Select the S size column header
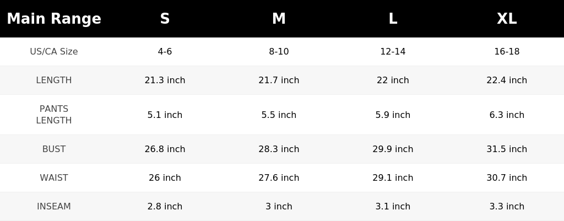Screen dimensions: 564x221 click(x=165, y=19)
